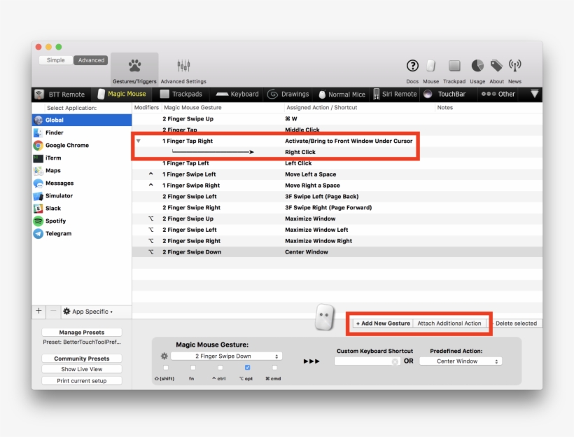
Task: Select the 2 Finger Swipe Up ⌘W row
Action: click(x=337, y=119)
